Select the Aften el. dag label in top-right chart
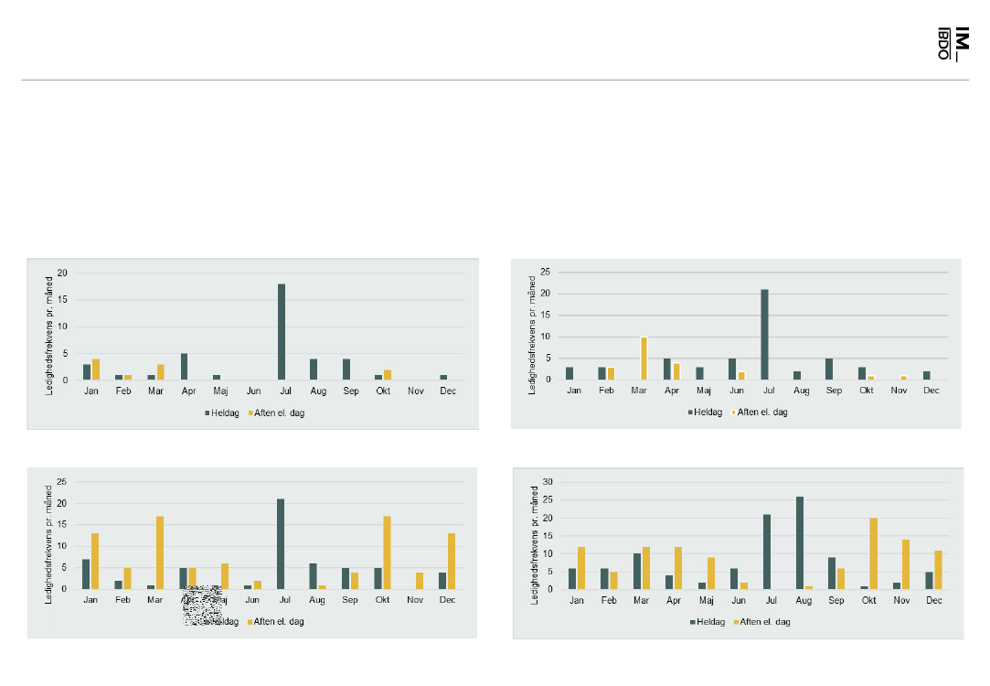Screen dimensions: 990x686 (762, 412)
